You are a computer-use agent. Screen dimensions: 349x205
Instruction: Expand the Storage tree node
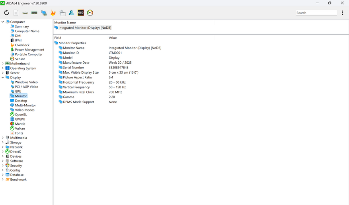click(3, 143)
